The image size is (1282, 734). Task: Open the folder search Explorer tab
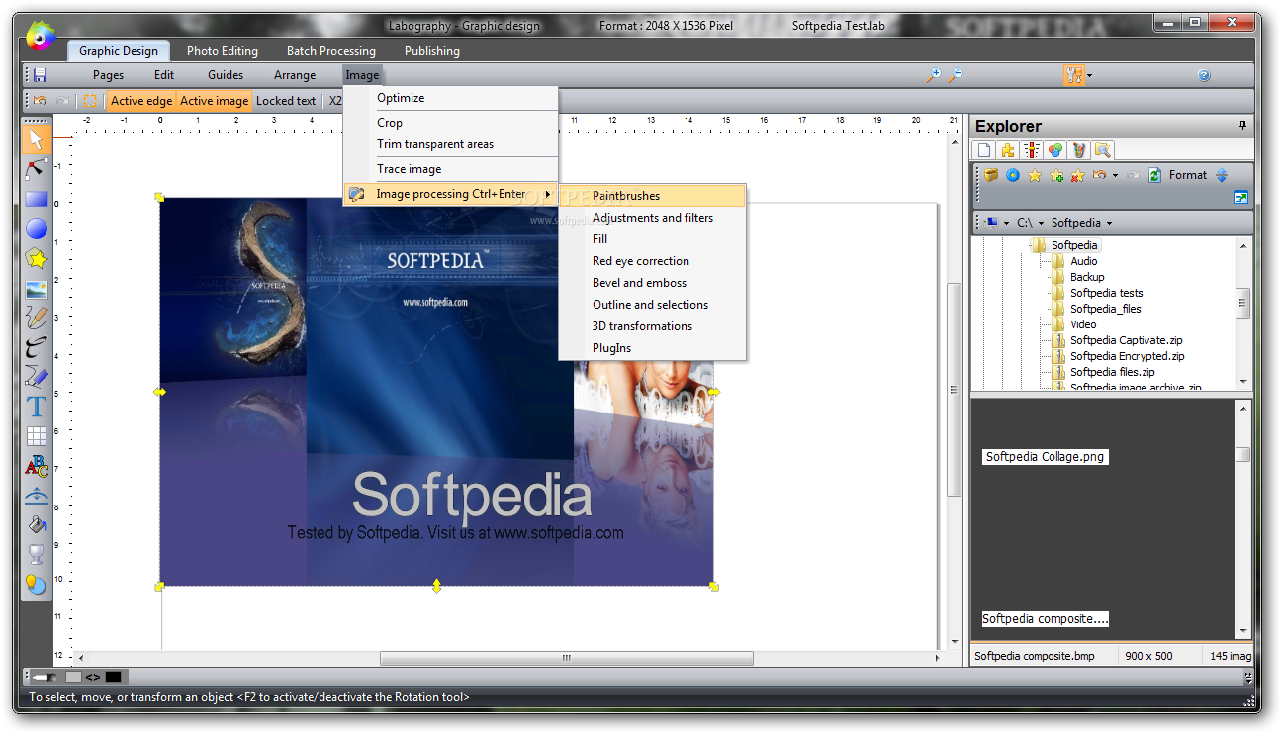pos(1103,150)
